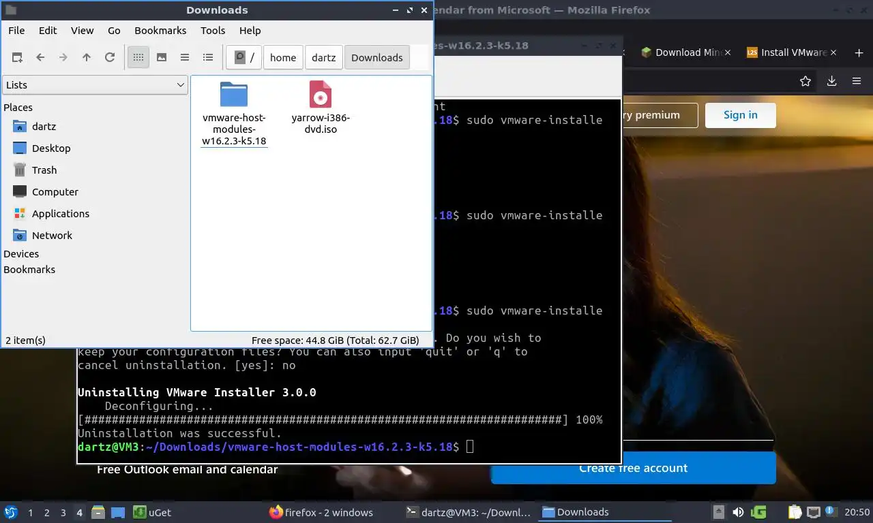Jump to dartz path segment

(324, 58)
